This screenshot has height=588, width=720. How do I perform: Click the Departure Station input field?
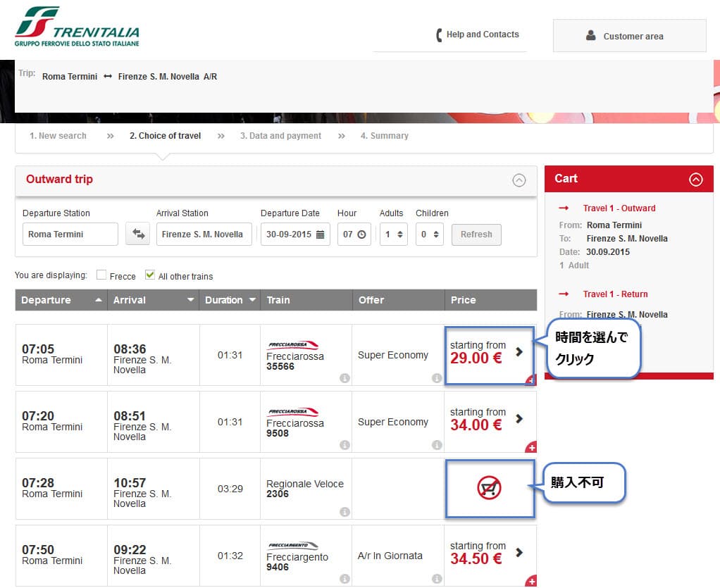coord(70,234)
